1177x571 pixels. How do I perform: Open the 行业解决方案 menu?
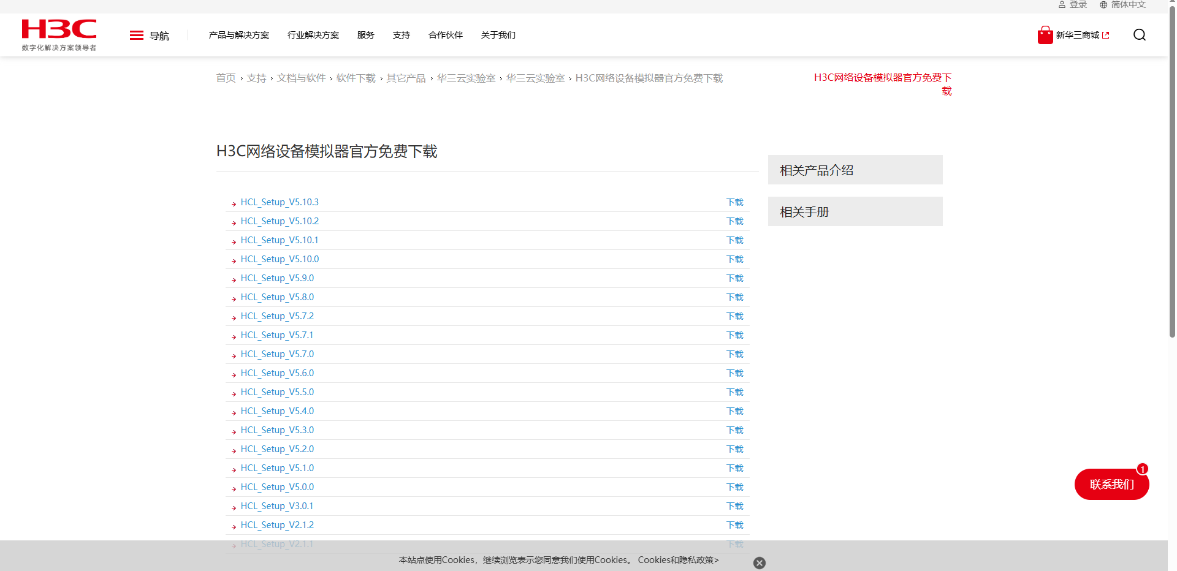point(313,36)
